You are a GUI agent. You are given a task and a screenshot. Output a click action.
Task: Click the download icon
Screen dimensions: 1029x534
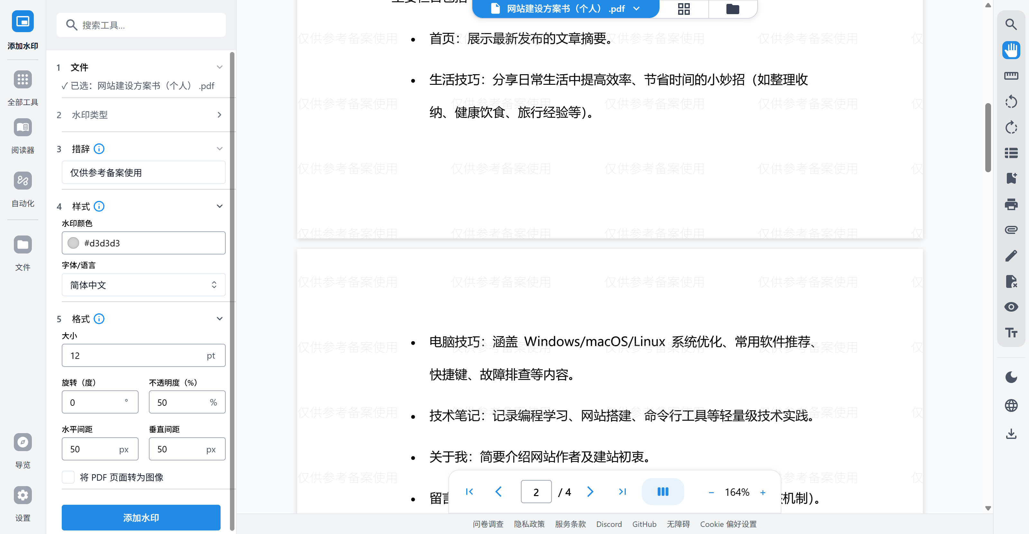(1011, 434)
